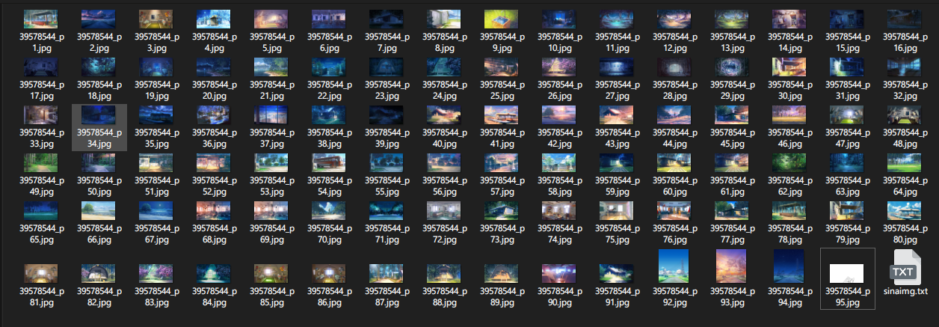Click file name text 39578544_p44.jpg
The width and height of the screenshot is (939, 327).
(x=675, y=137)
